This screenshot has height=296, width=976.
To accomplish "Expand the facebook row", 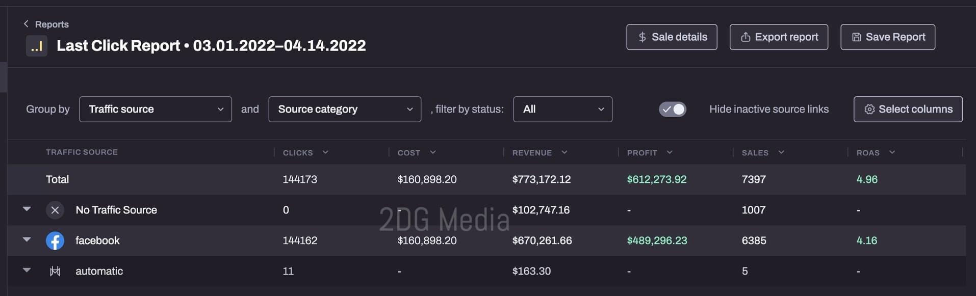I will 27,239.
